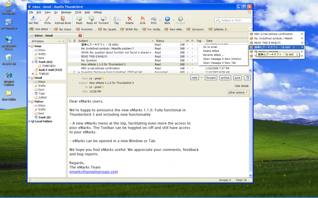The image size is (318, 198).
Task: Click the Forward message toolbar icon
Action: (x=104, y=20)
